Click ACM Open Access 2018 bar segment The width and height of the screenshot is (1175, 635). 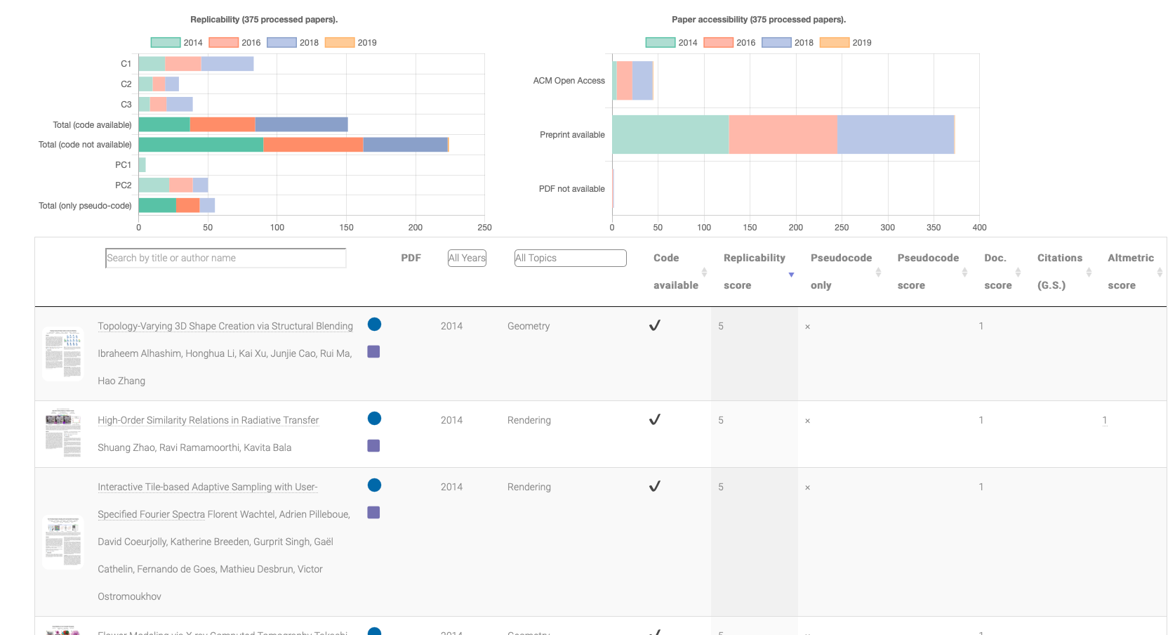click(642, 81)
